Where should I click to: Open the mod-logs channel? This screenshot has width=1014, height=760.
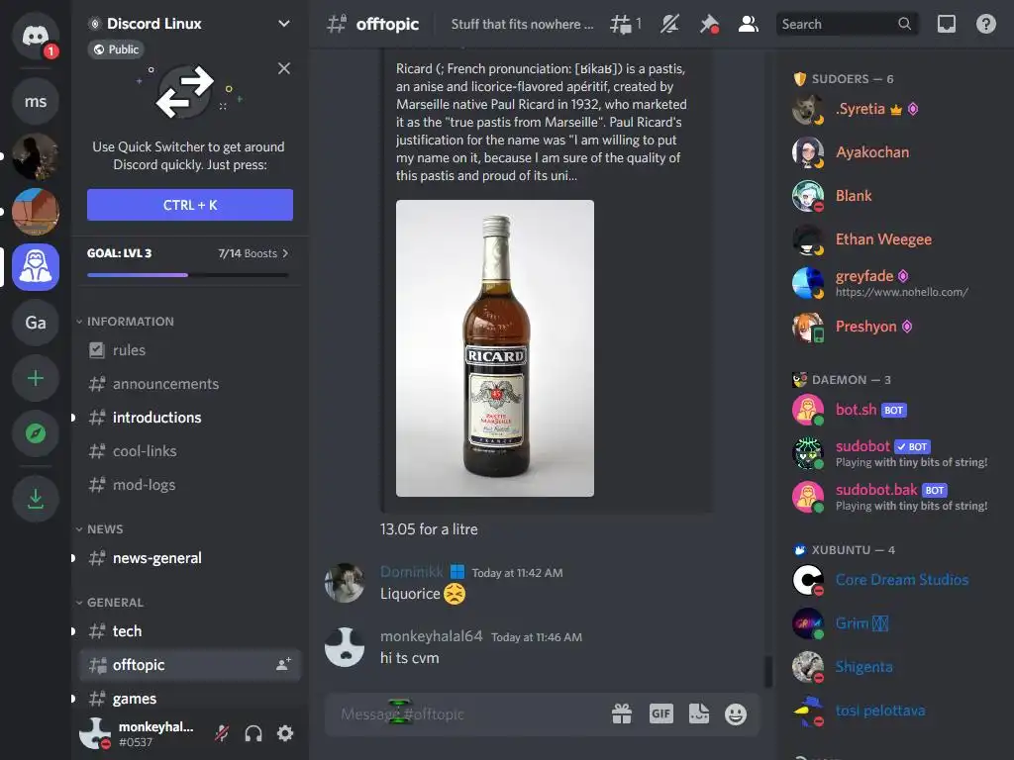point(190,485)
